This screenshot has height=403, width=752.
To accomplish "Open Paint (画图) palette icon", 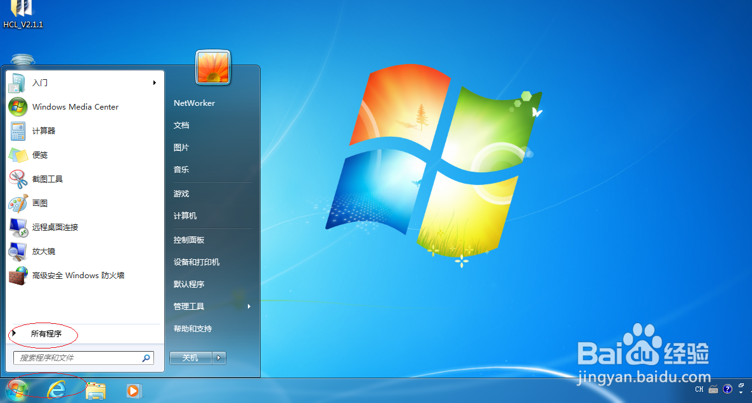I will click(x=18, y=203).
